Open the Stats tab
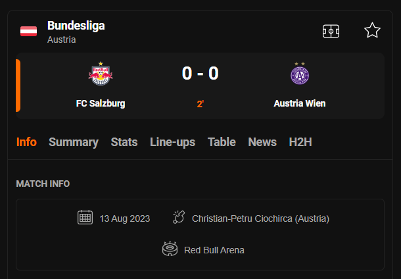 click(x=124, y=142)
